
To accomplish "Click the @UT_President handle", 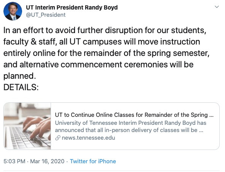I will [x=46, y=15].
